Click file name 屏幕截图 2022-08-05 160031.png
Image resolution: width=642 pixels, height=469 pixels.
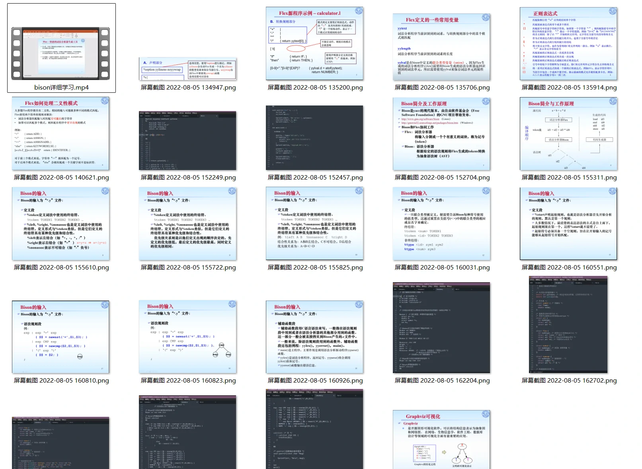pyautogui.click(x=442, y=268)
